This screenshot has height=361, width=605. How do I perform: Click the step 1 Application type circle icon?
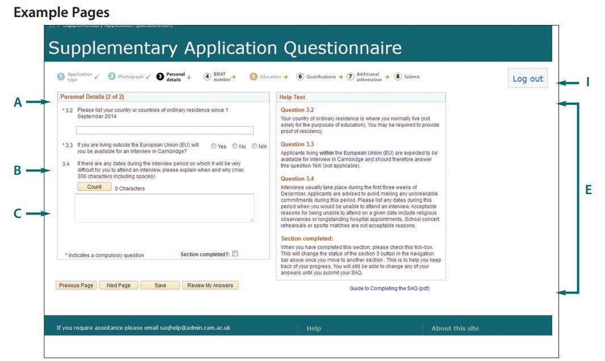tap(61, 77)
